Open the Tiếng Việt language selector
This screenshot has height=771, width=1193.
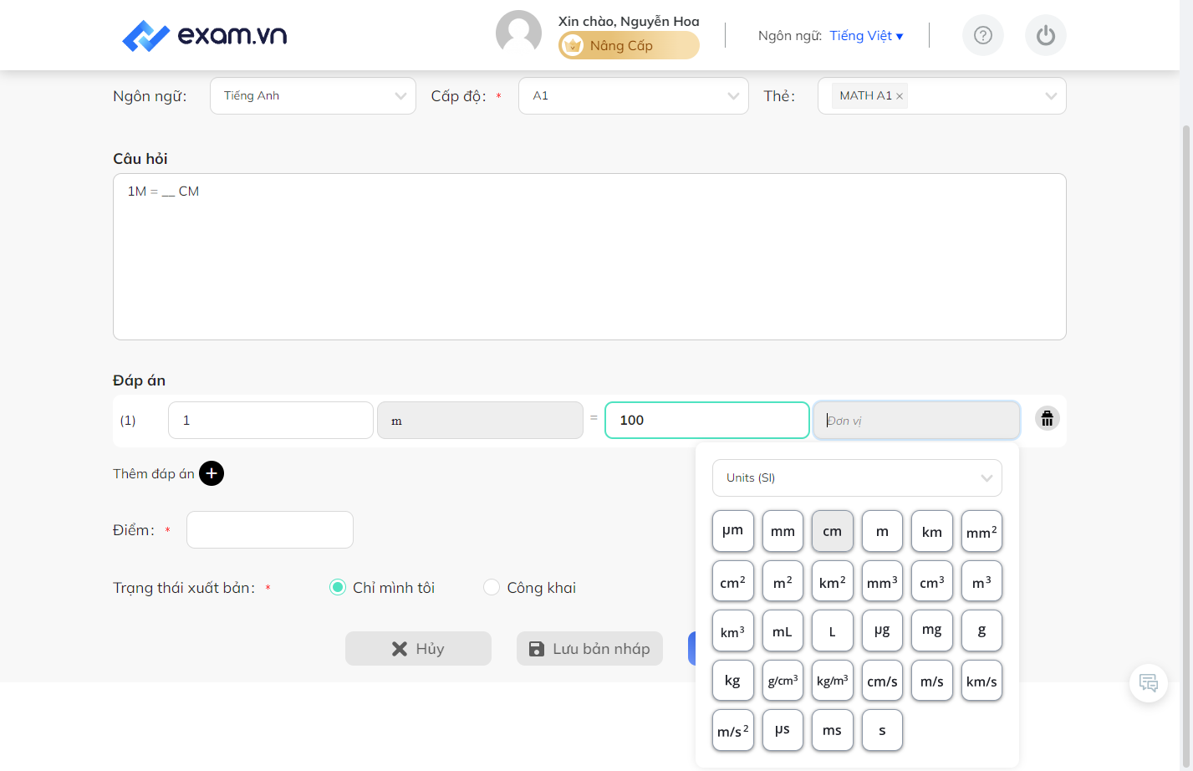click(x=866, y=35)
